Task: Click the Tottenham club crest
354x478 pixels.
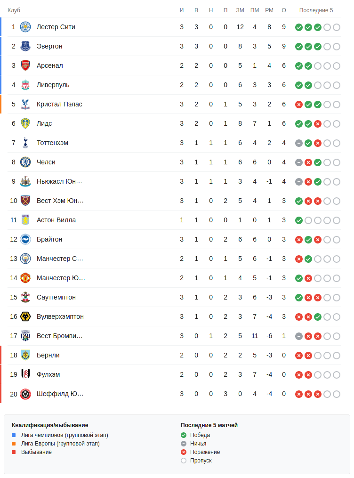Action: click(x=25, y=143)
